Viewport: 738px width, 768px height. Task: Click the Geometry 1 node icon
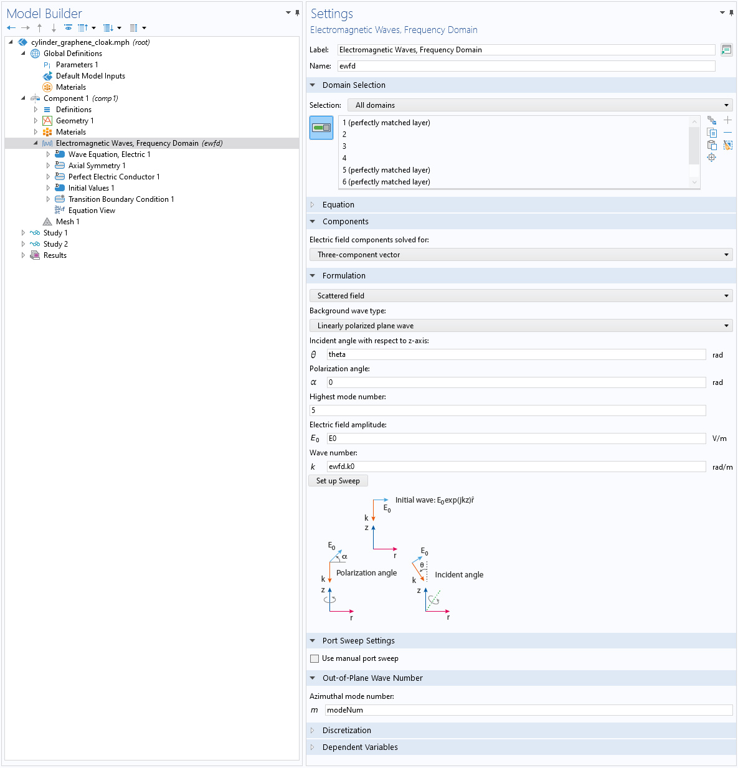point(47,121)
